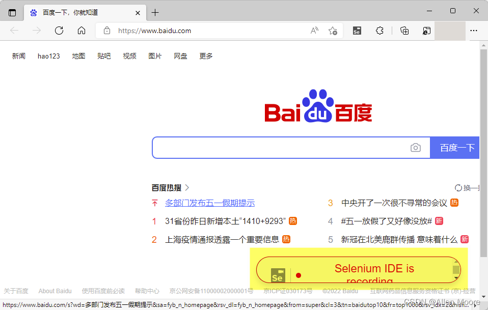Screen dimensions: 488x310
Task: Open the browser sync icon
Action: pos(426,31)
